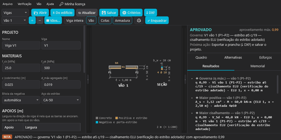Click the scale bar 2 m (≈ 1:200)

pyautogui.click(x=167, y=127)
